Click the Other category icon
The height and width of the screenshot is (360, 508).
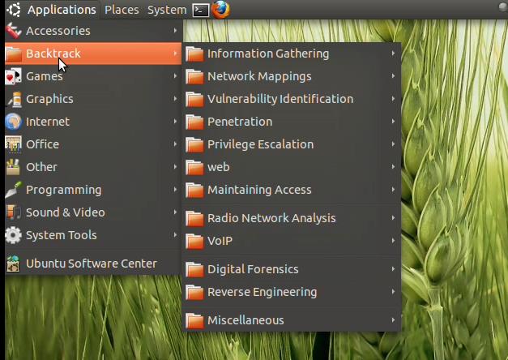13,167
